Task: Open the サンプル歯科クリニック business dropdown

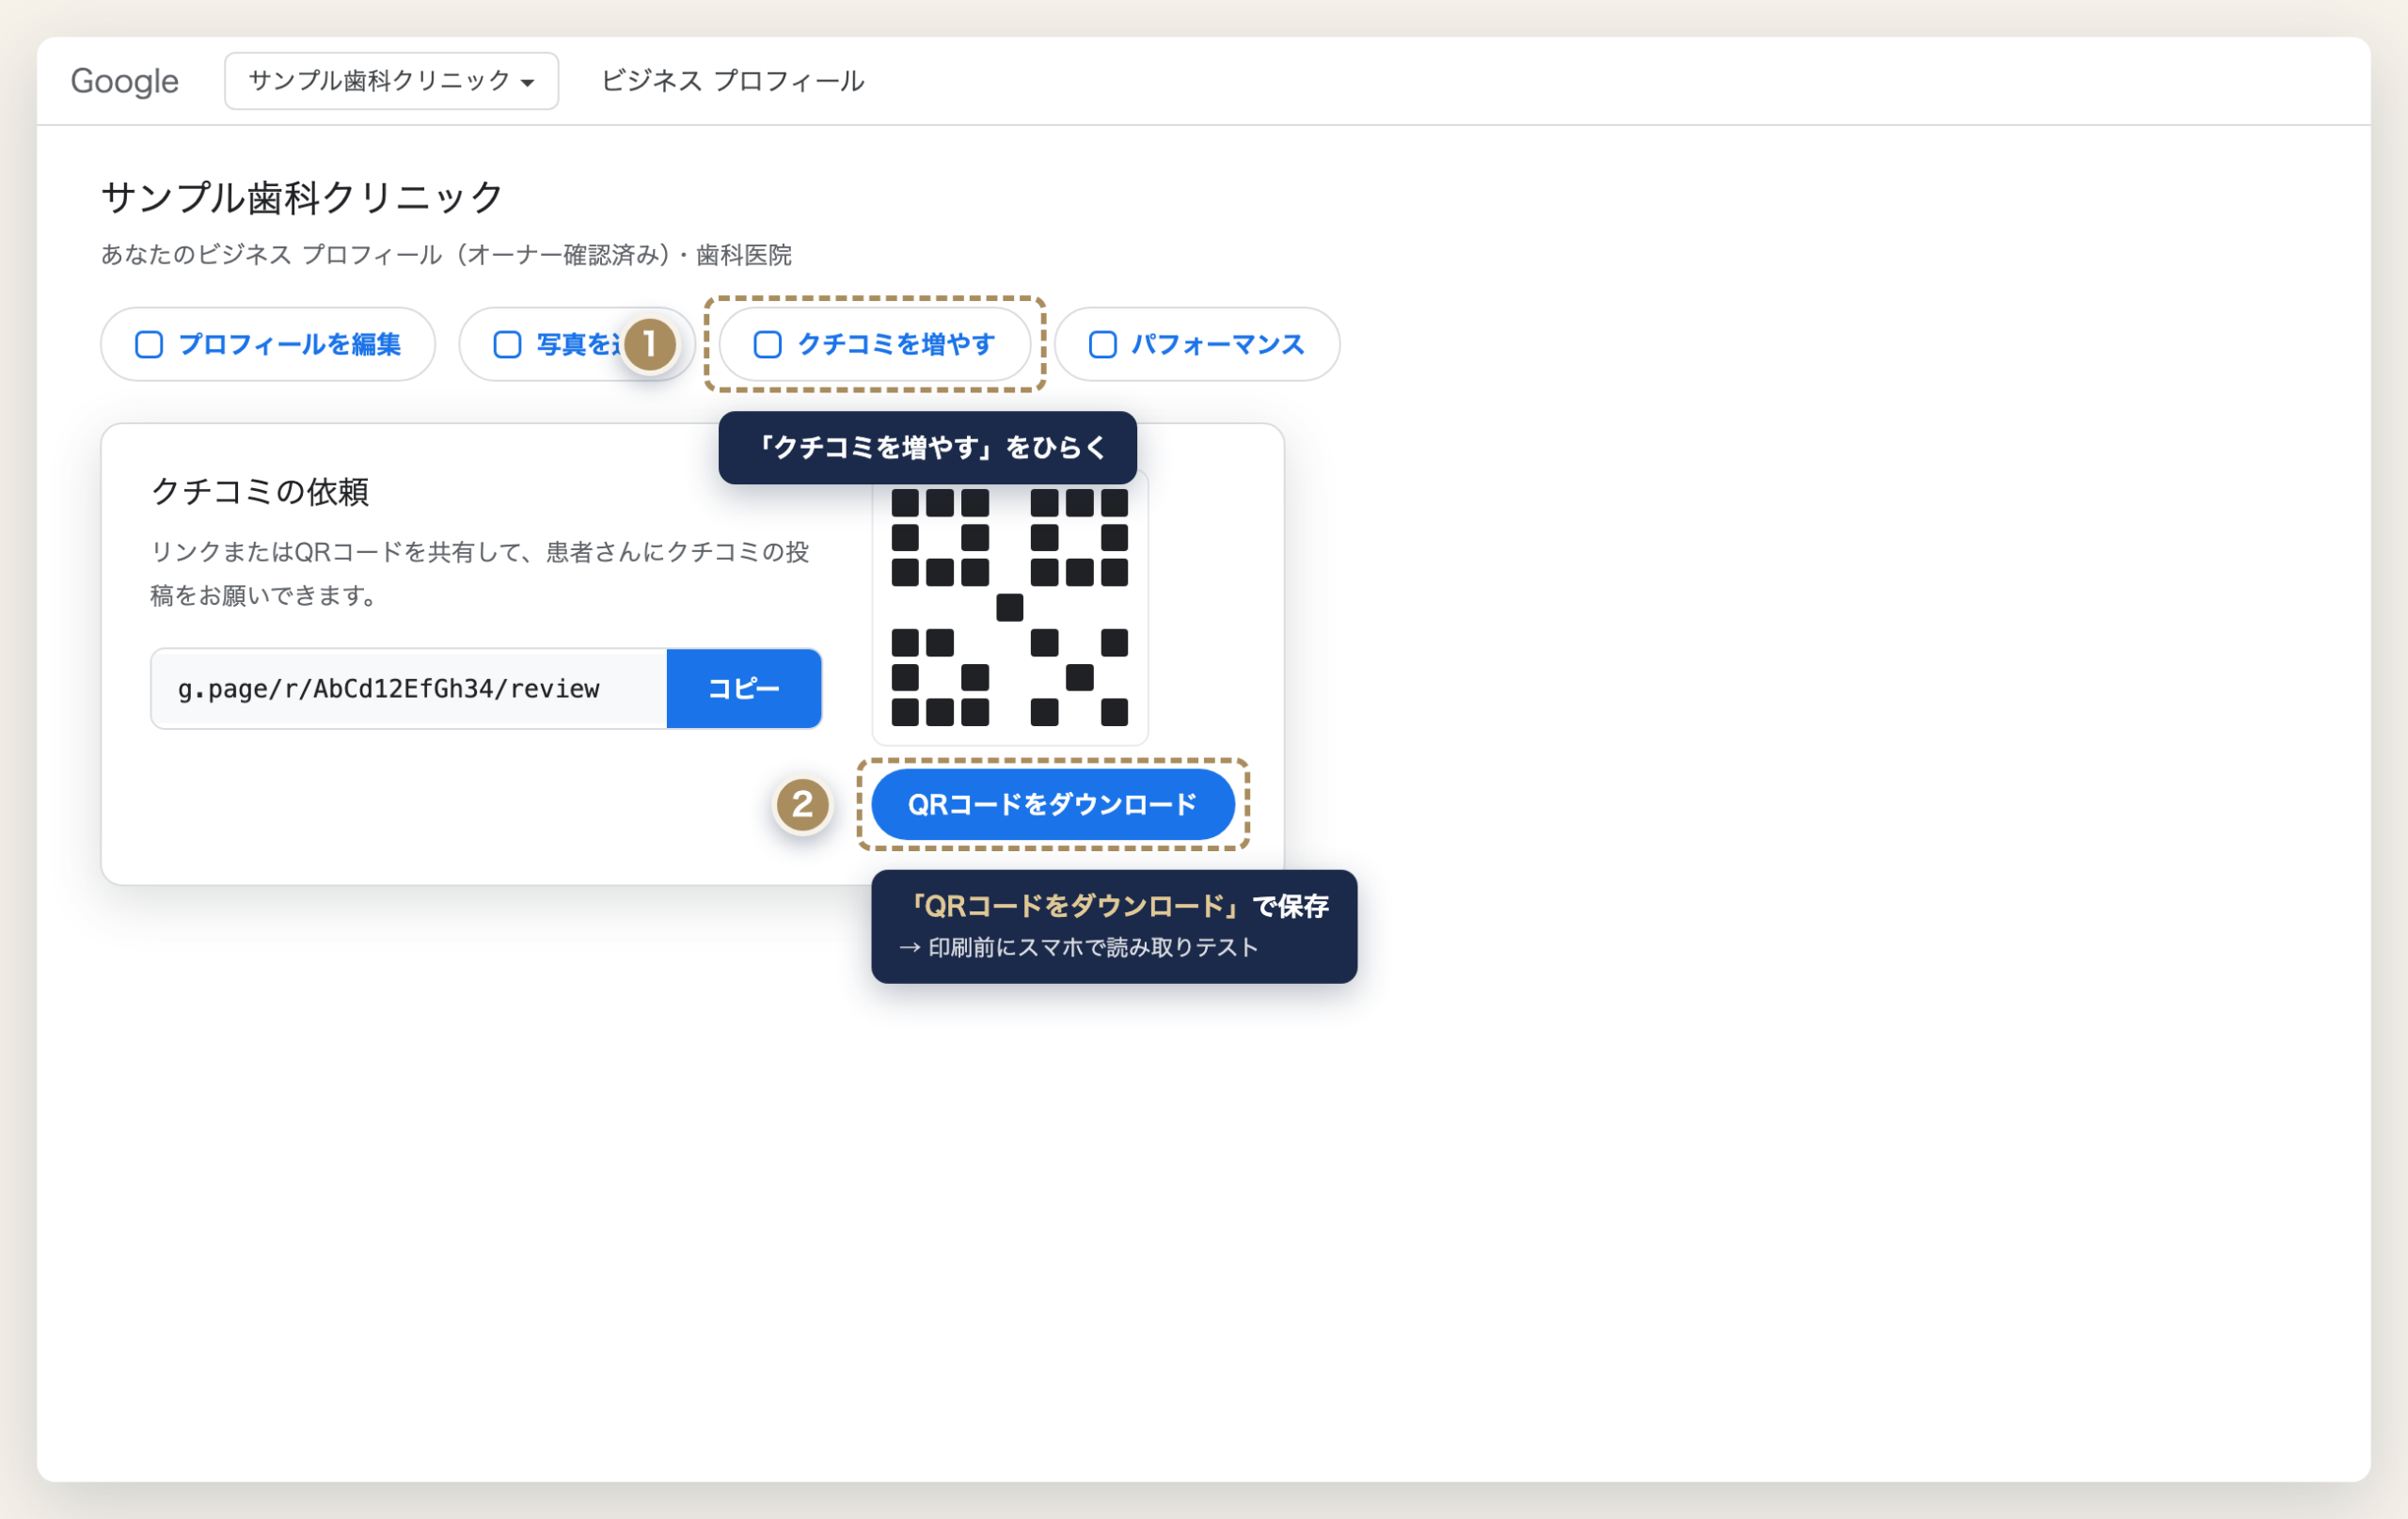Action: point(391,81)
